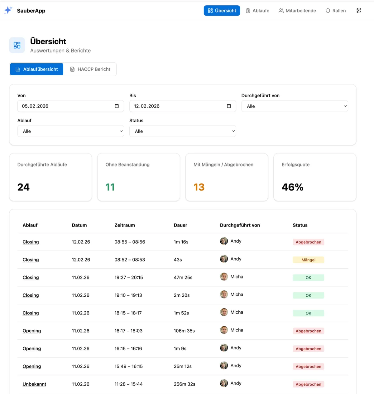Click Andy's avatar in the first row

224,241
